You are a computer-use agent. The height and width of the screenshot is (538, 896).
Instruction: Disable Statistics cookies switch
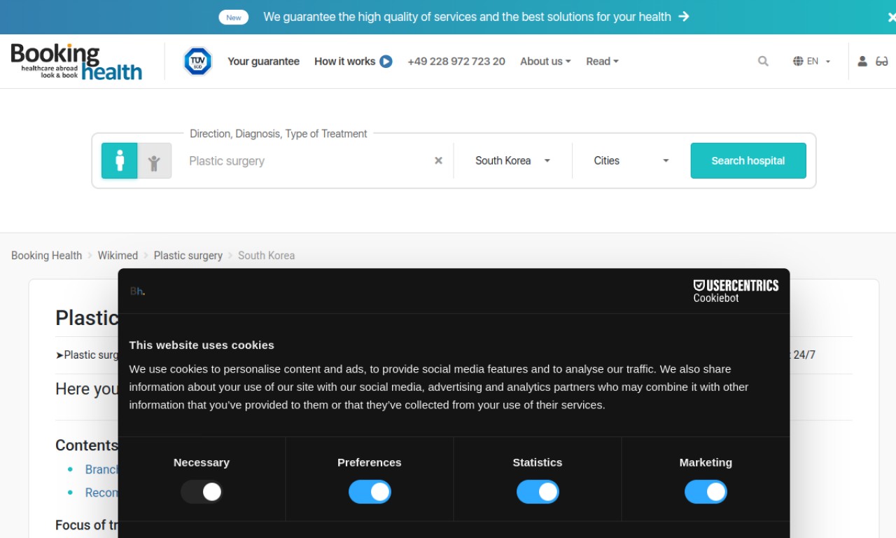tap(538, 492)
